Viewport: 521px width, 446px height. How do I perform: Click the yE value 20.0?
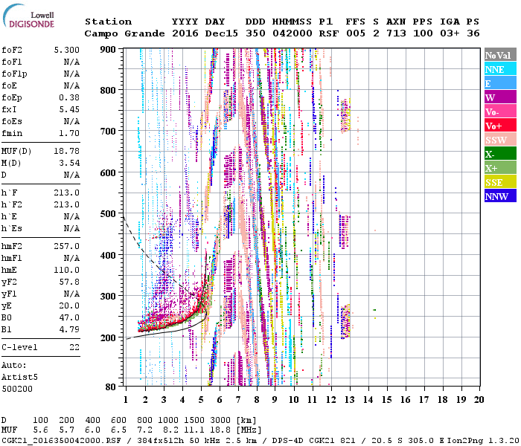click(69, 306)
